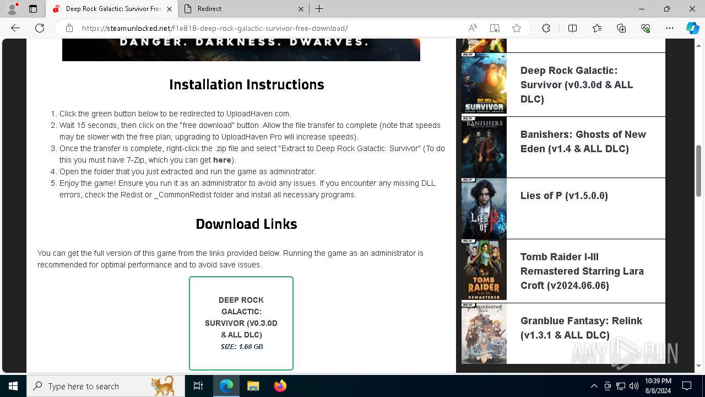Image resolution: width=705 pixels, height=397 pixels.
Task: Launch Firefox from taskbar
Action: click(x=280, y=386)
